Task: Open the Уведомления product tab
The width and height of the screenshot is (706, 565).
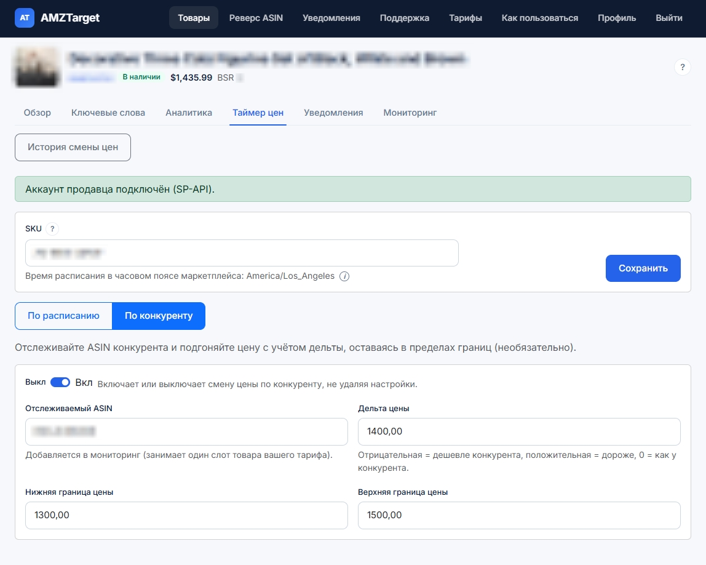Action: coord(333,113)
